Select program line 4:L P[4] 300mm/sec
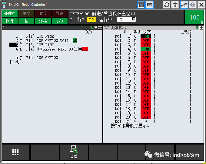206x164 pixels. pos(51,49)
